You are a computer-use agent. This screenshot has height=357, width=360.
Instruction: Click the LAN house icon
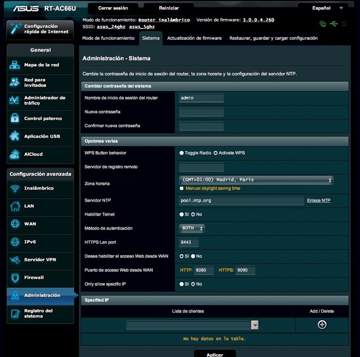point(15,206)
